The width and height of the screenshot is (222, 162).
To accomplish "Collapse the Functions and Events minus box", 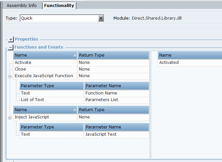I will click(x=11, y=47).
